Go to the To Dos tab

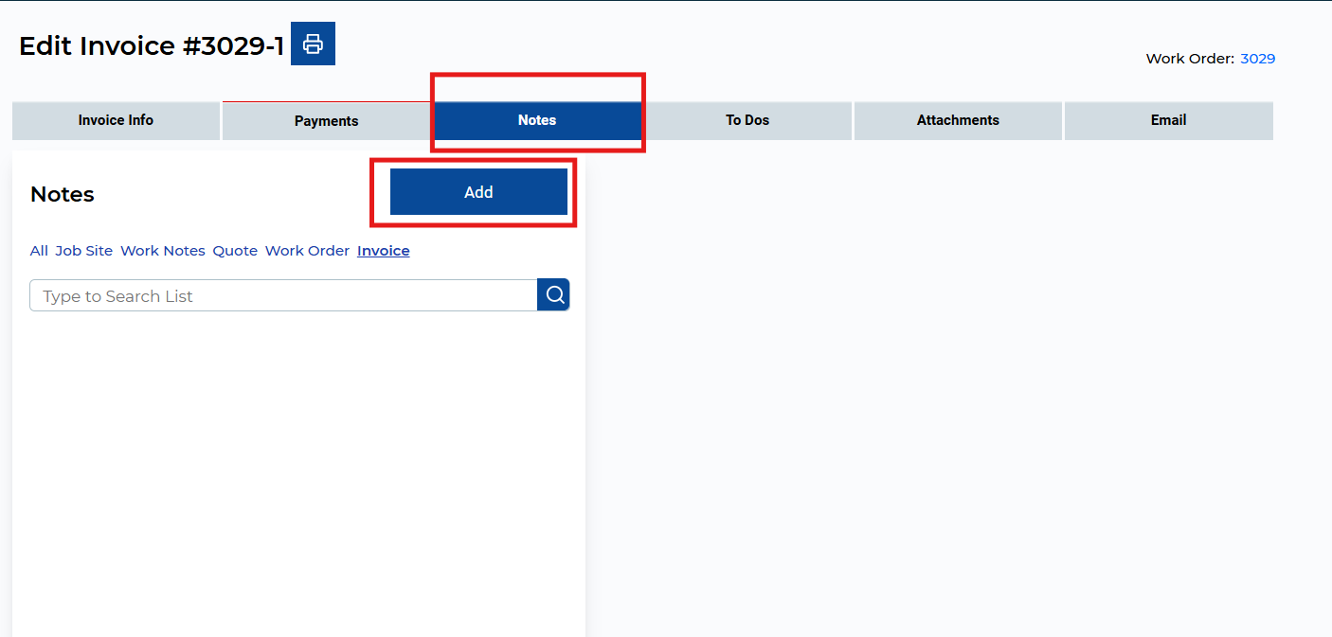747,120
